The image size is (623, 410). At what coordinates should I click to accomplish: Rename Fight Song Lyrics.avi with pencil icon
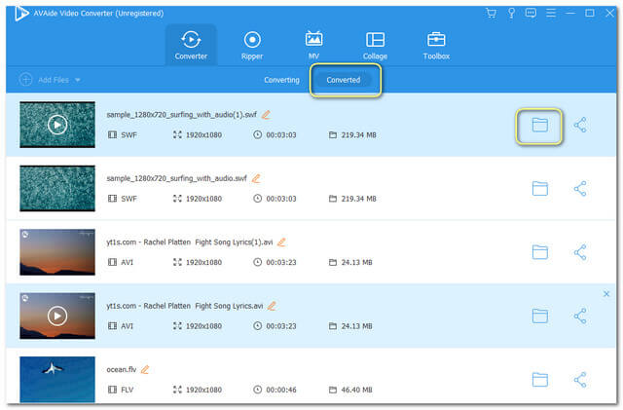272,306
